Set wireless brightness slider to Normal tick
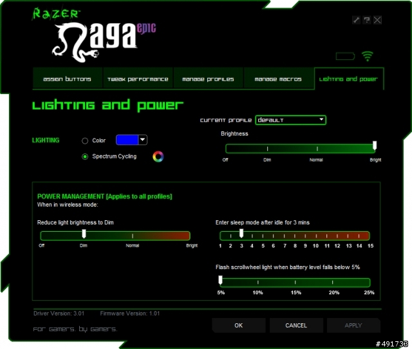This screenshot has height=349, width=412. (133, 236)
